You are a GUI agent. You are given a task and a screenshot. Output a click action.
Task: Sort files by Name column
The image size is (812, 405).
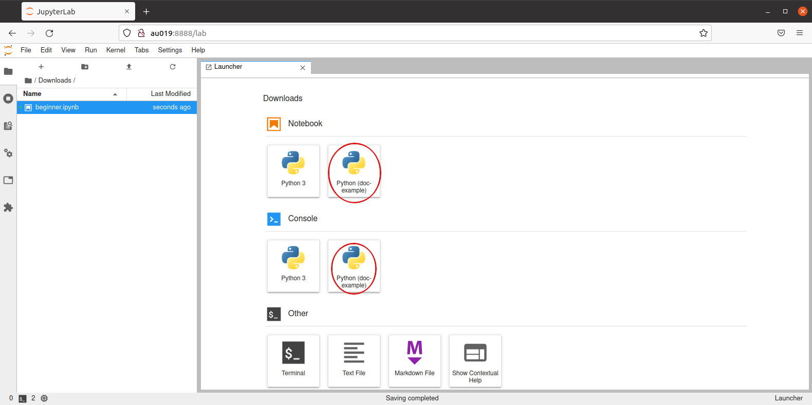point(72,94)
